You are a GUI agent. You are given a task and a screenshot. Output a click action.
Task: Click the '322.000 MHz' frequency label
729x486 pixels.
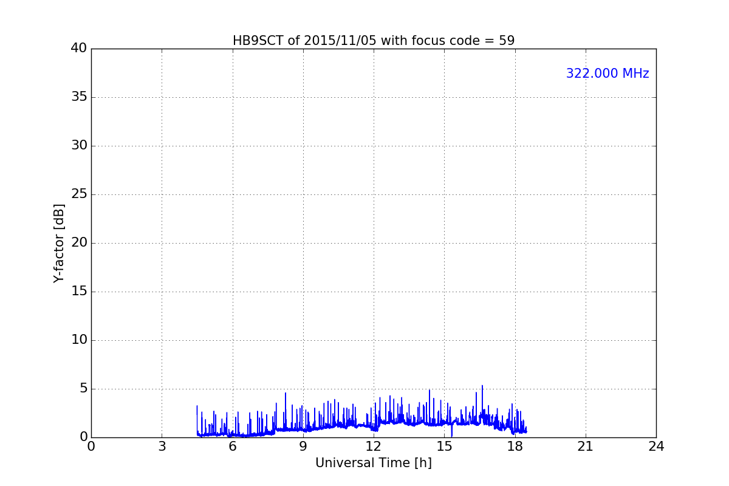[x=607, y=74]
